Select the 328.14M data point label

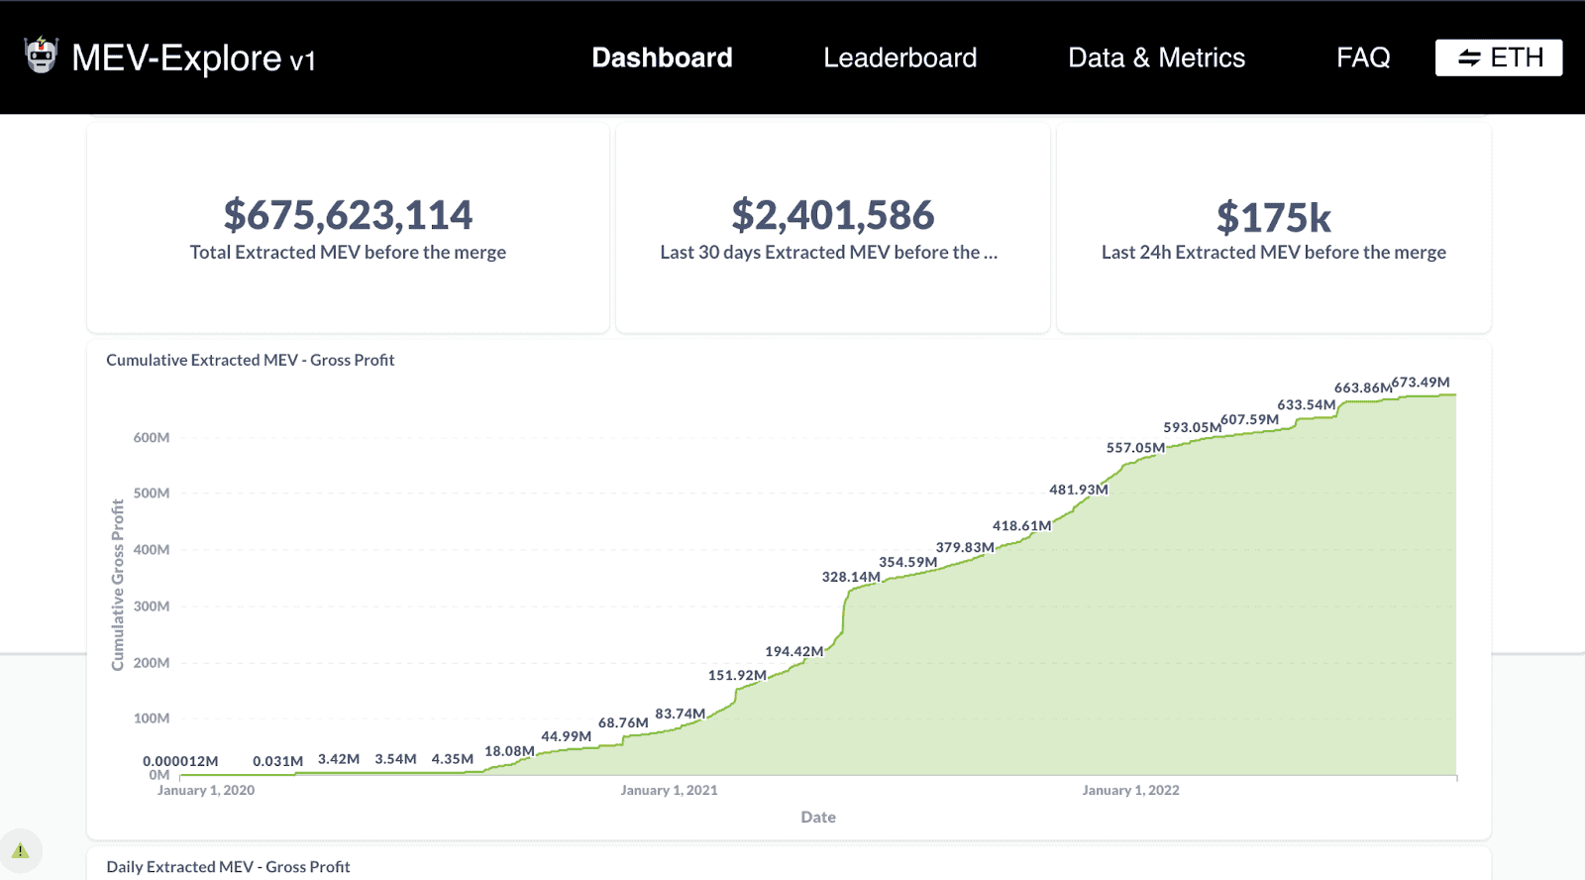pos(850,577)
